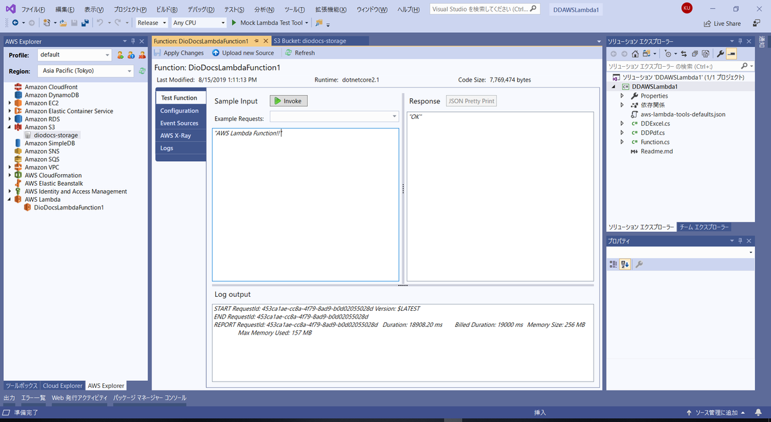Viewport: 771px width, 422px height.
Task: Click the KU user account avatar
Action: point(687,8)
